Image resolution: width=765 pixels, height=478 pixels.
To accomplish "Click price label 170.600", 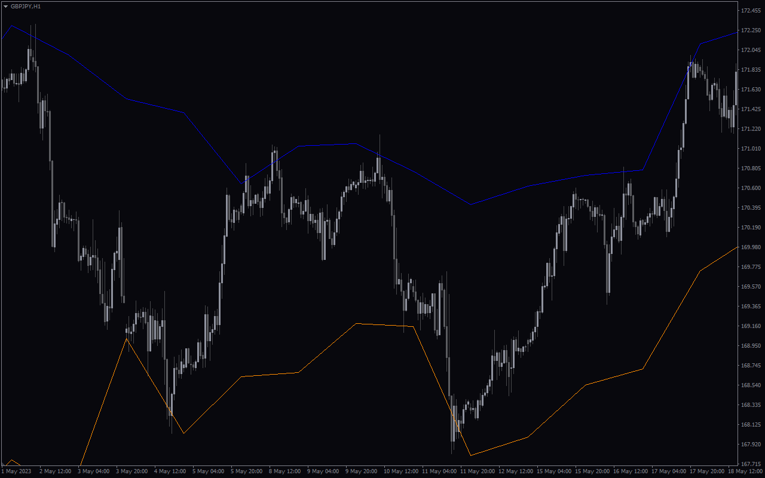I will (751, 188).
